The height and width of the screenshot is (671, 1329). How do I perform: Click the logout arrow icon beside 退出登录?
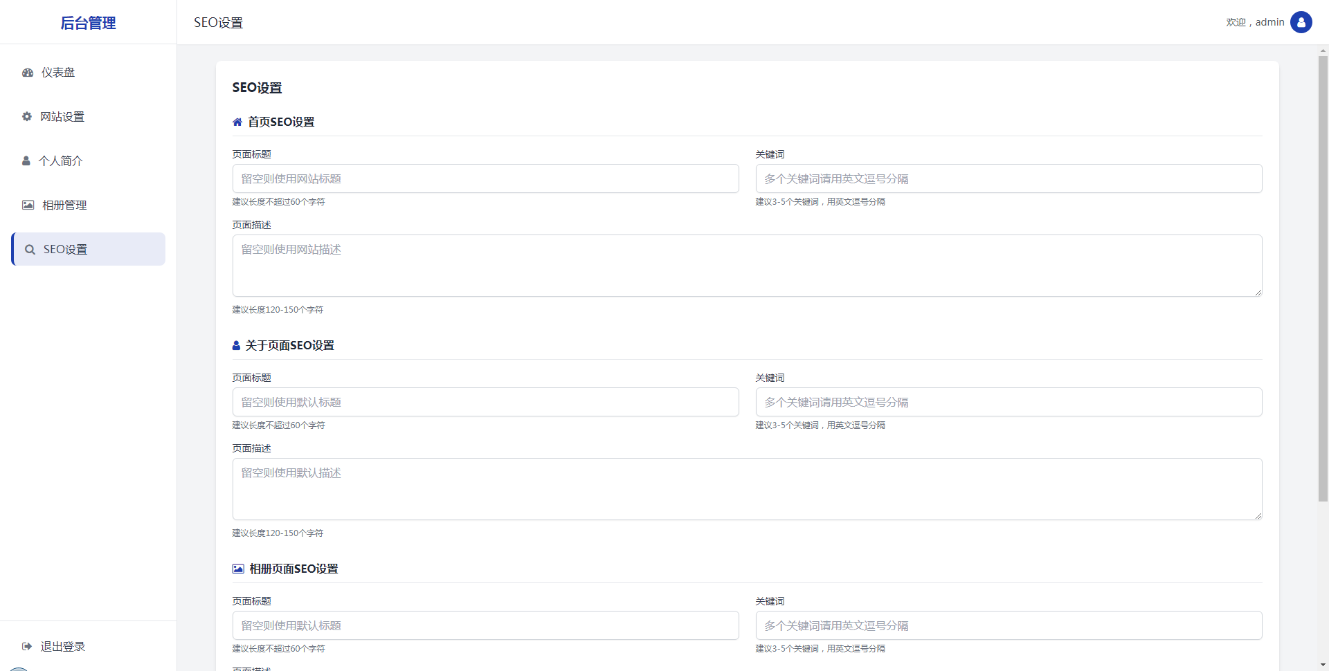click(x=27, y=647)
